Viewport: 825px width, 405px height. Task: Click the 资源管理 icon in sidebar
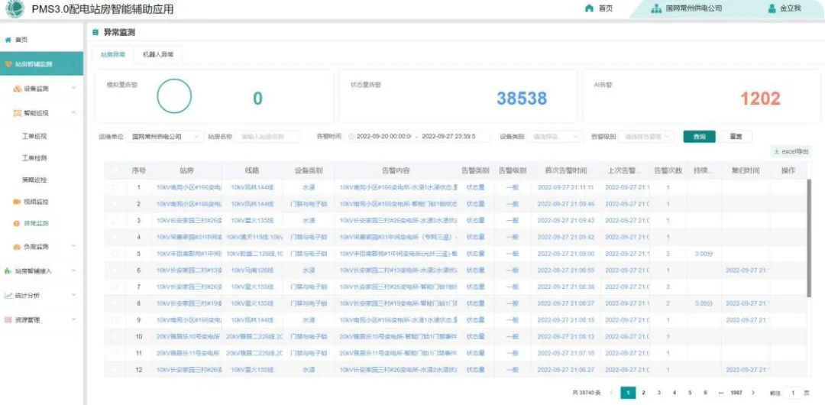pyautogui.click(x=8, y=320)
